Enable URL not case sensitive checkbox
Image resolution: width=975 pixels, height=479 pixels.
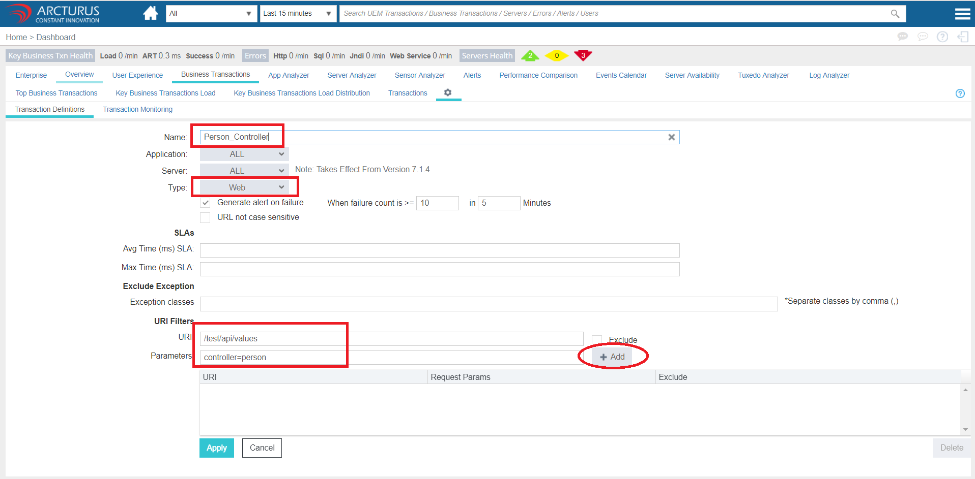pyautogui.click(x=205, y=217)
